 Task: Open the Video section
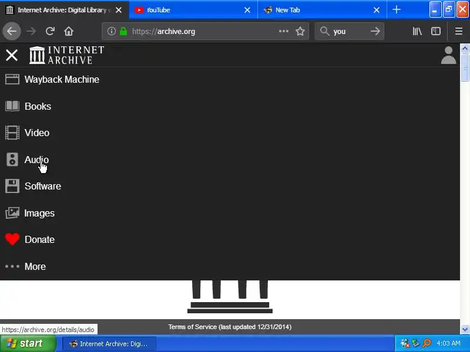(37, 133)
